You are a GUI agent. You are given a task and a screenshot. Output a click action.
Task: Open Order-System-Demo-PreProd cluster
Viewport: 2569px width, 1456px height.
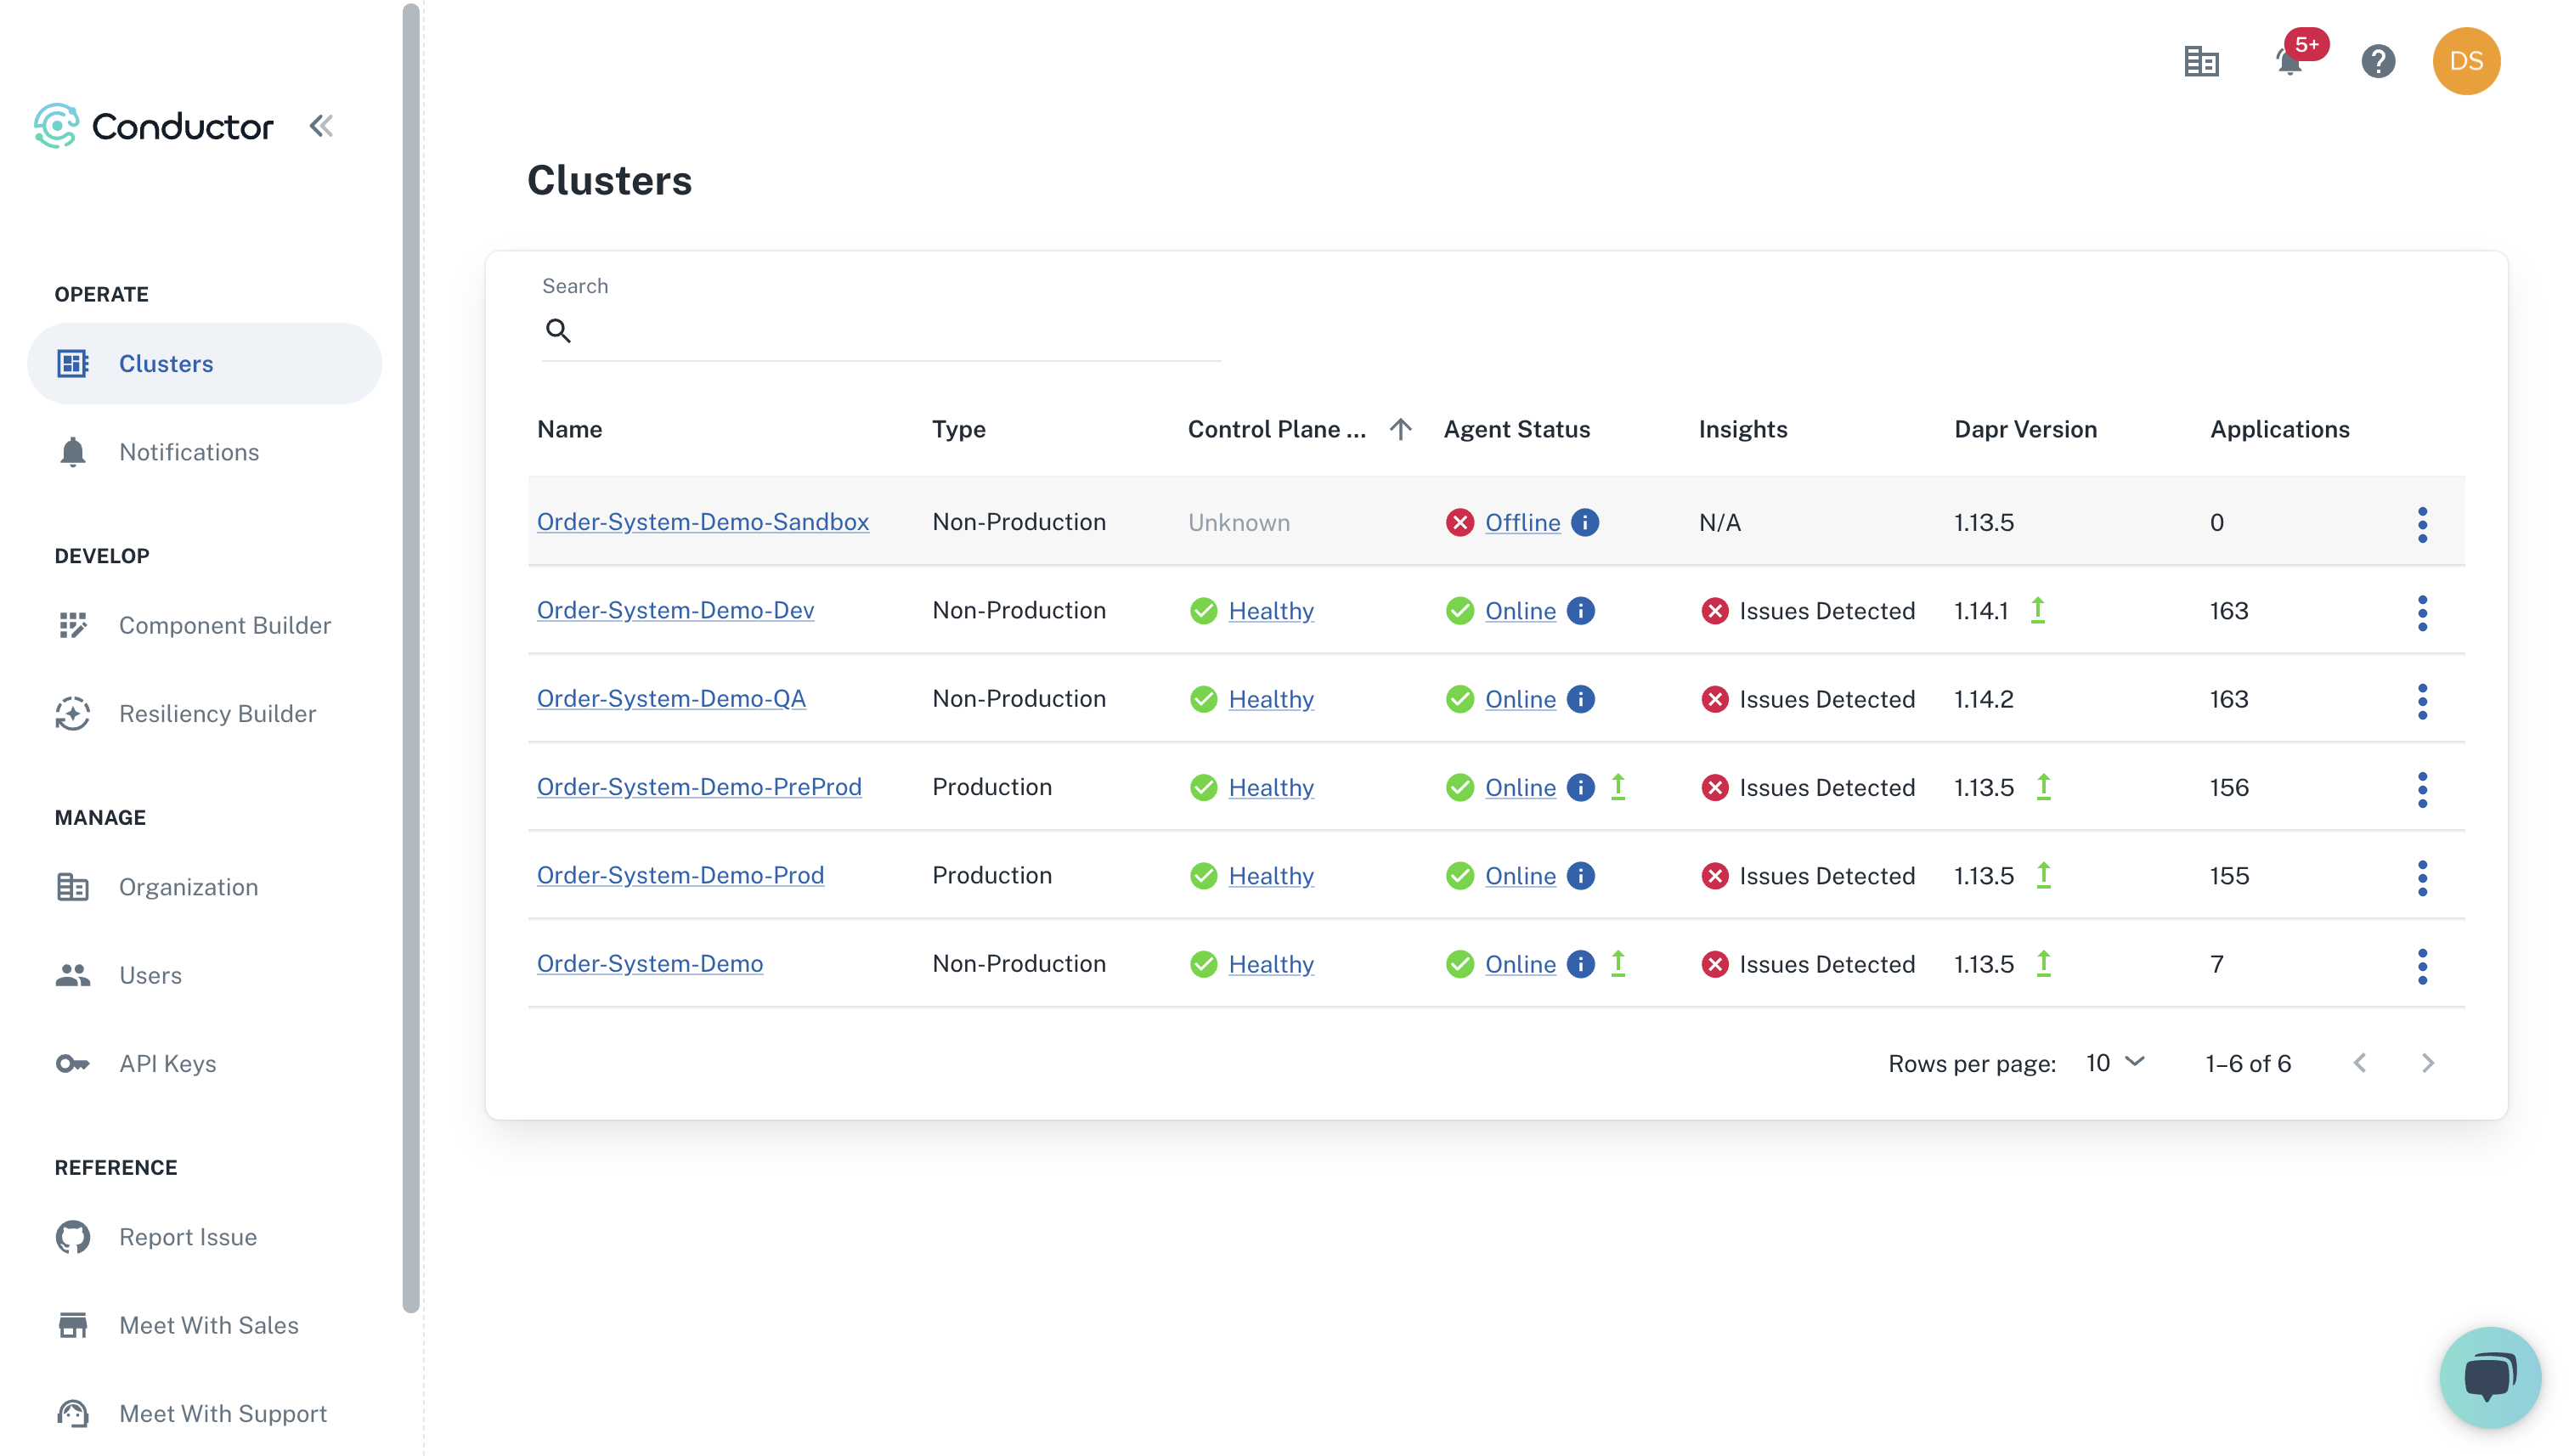point(699,787)
